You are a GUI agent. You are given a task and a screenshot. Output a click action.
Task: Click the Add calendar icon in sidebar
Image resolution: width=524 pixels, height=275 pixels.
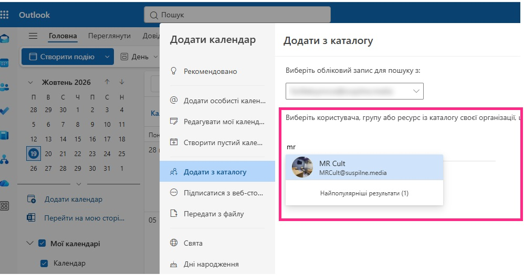click(x=31, y=200)
